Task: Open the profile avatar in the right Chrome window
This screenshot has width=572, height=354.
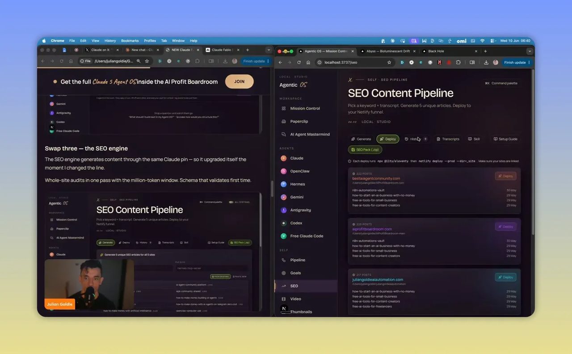Action: tap(496, 63)
